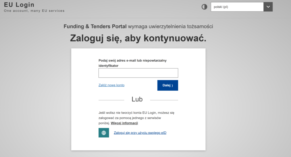Click the 'Zaloguj się, aby kontynuować.' heading
Image resolution: width=291 pixels, height=157 pixels.
pos(138,38)
